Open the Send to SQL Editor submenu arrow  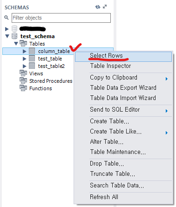tap(167, 111)
